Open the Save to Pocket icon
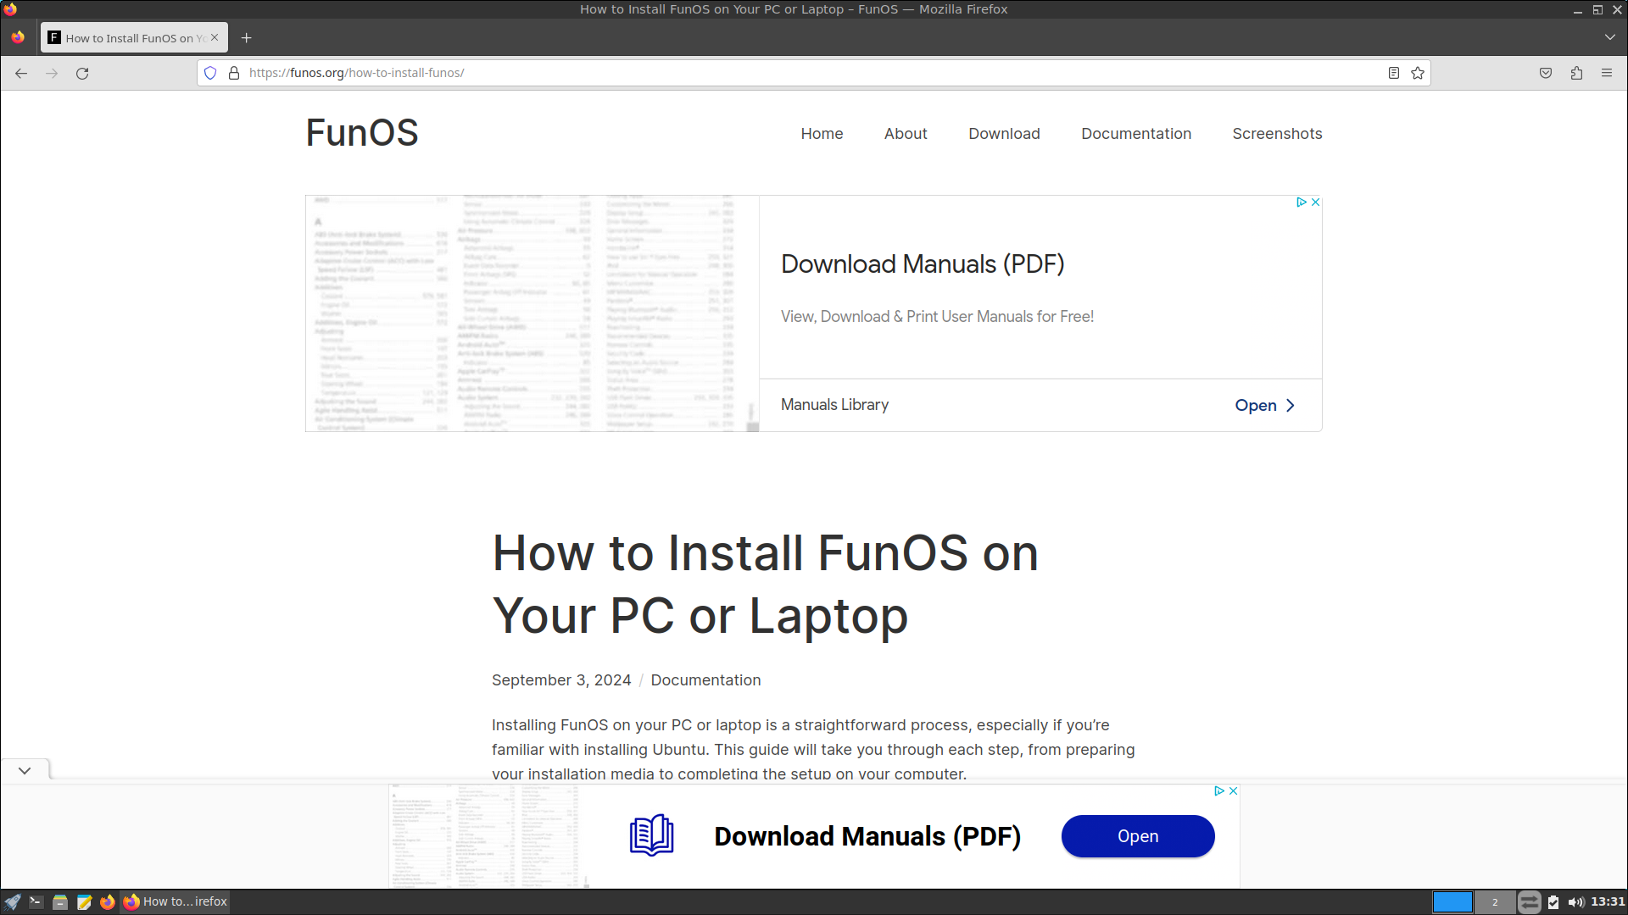This screenshot has height=915, width=1628. [x=1546, y=73]
